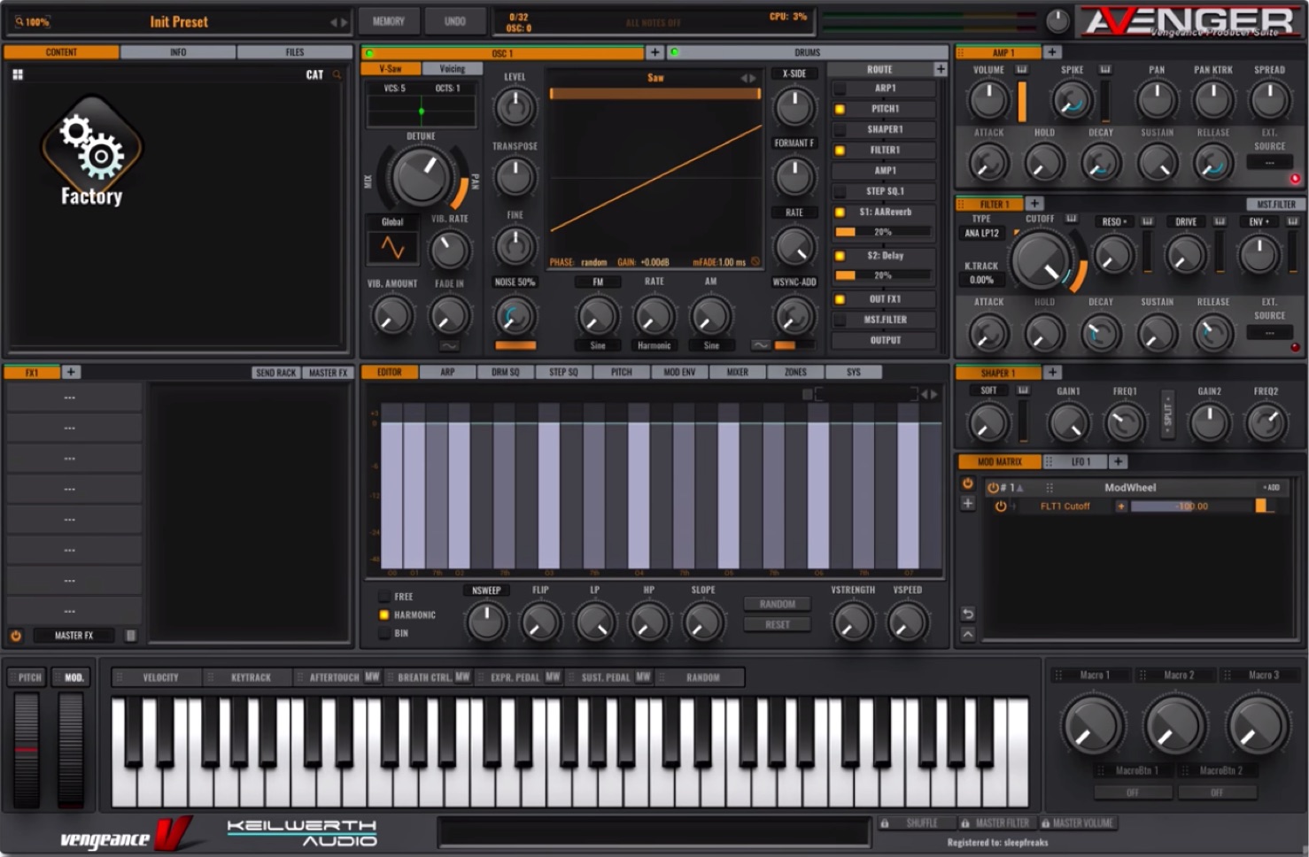Click the zoom 100% magnifier icon
1309x857 pixels.
[19, 21]
